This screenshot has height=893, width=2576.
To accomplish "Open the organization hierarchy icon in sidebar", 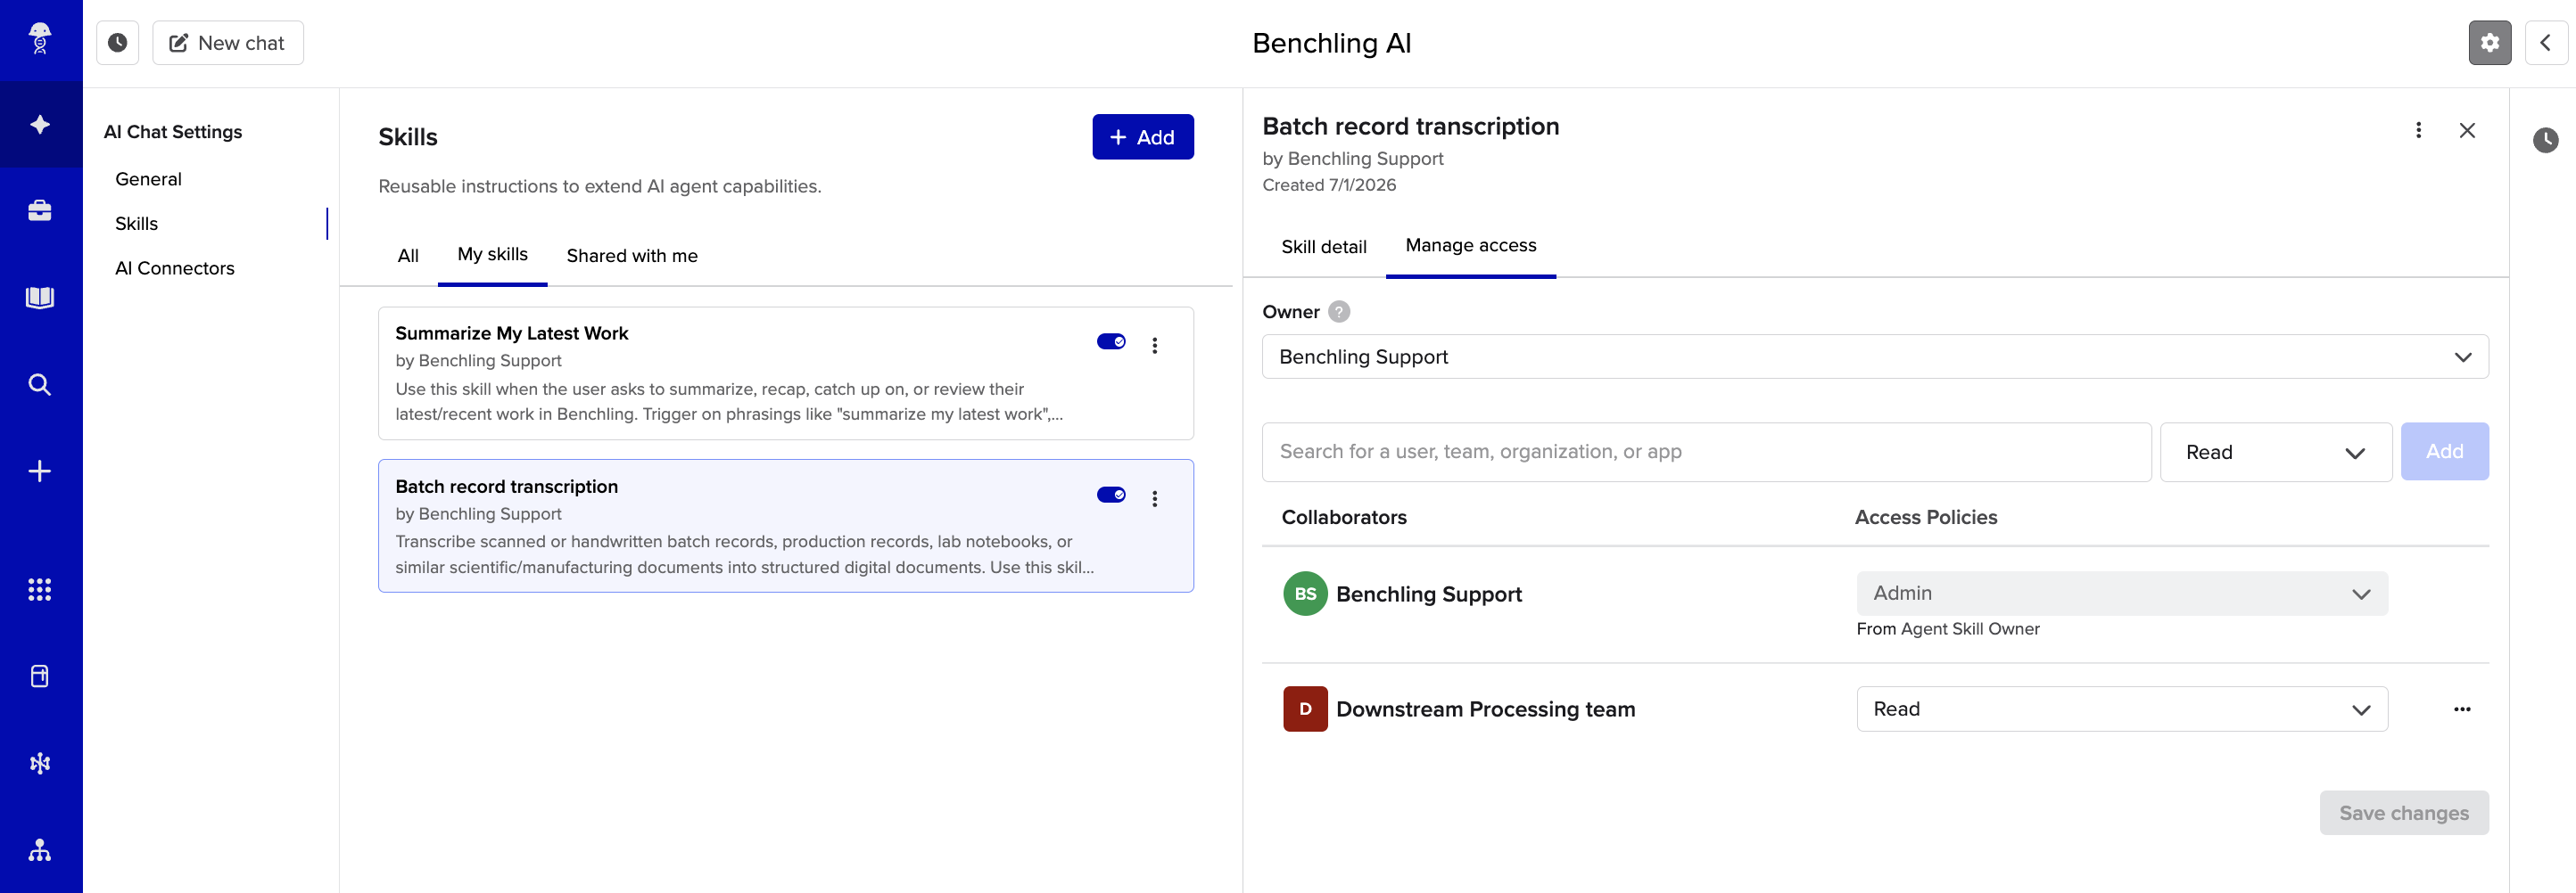I will tap(40, 850).
